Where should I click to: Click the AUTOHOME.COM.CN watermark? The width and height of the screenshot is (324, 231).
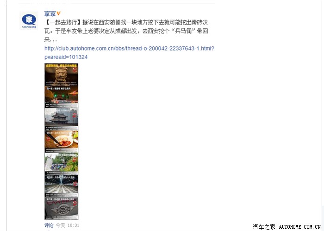point(300,227)
